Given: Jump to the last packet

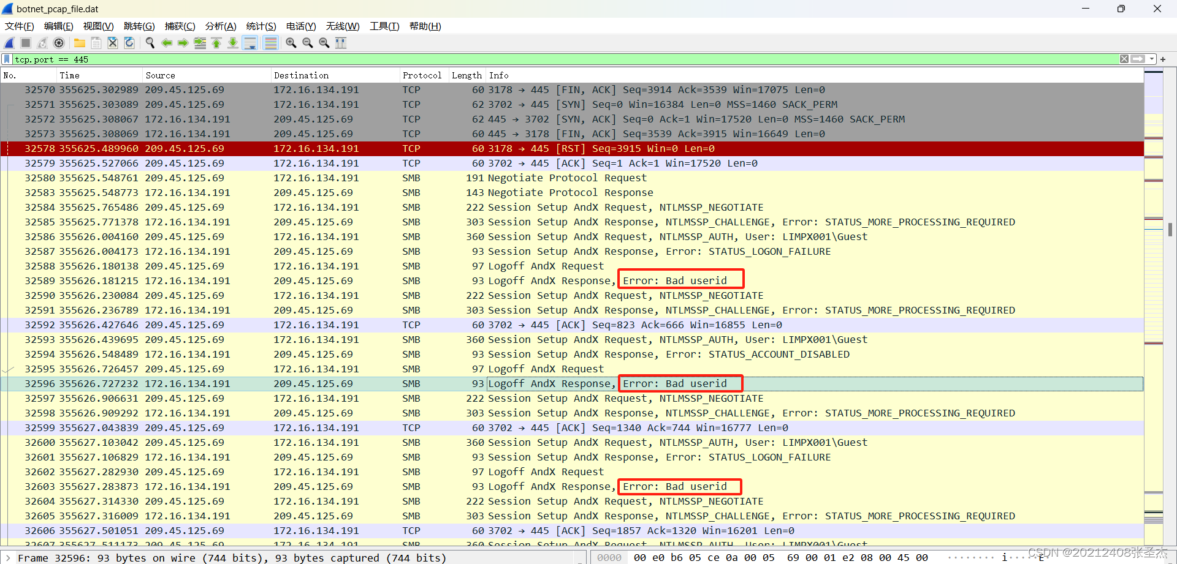Looking at the screenshot, I should [233, 43].
